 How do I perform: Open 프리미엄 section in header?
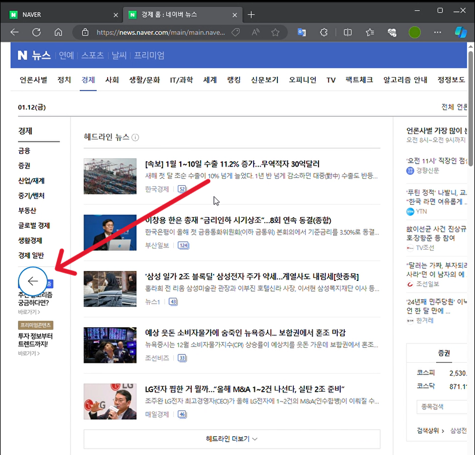(149, 55)
